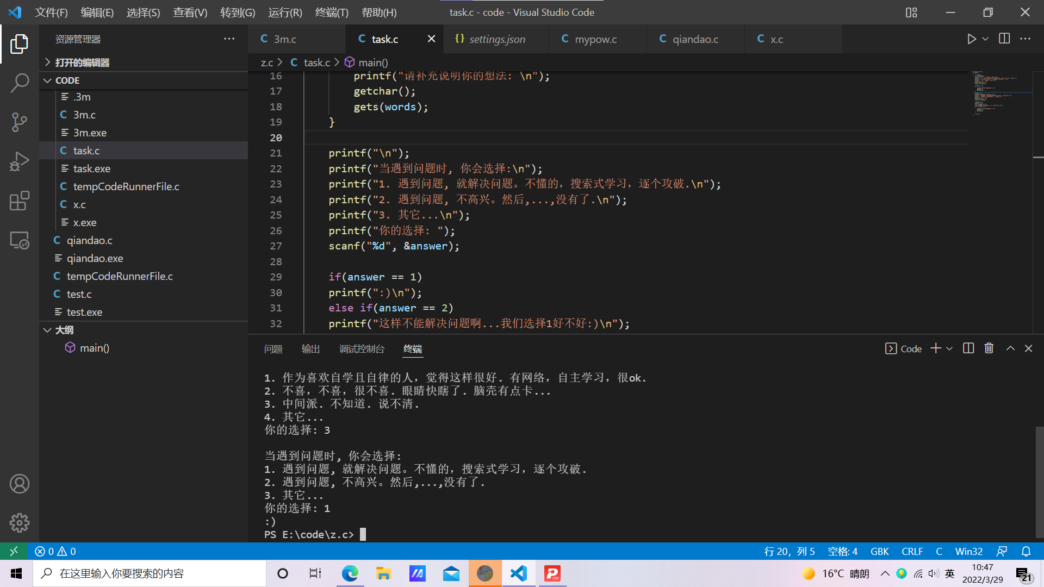Add a new terminal with plus
Image resolution: width=1044 pixels, height=587 pixels.
click(x=936, y=348)
